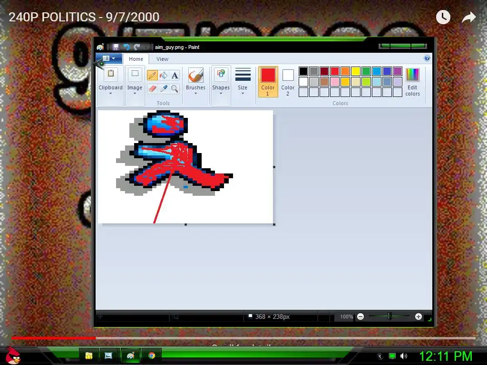
Task: Pick the red color swatch
Action: (335, 71)
